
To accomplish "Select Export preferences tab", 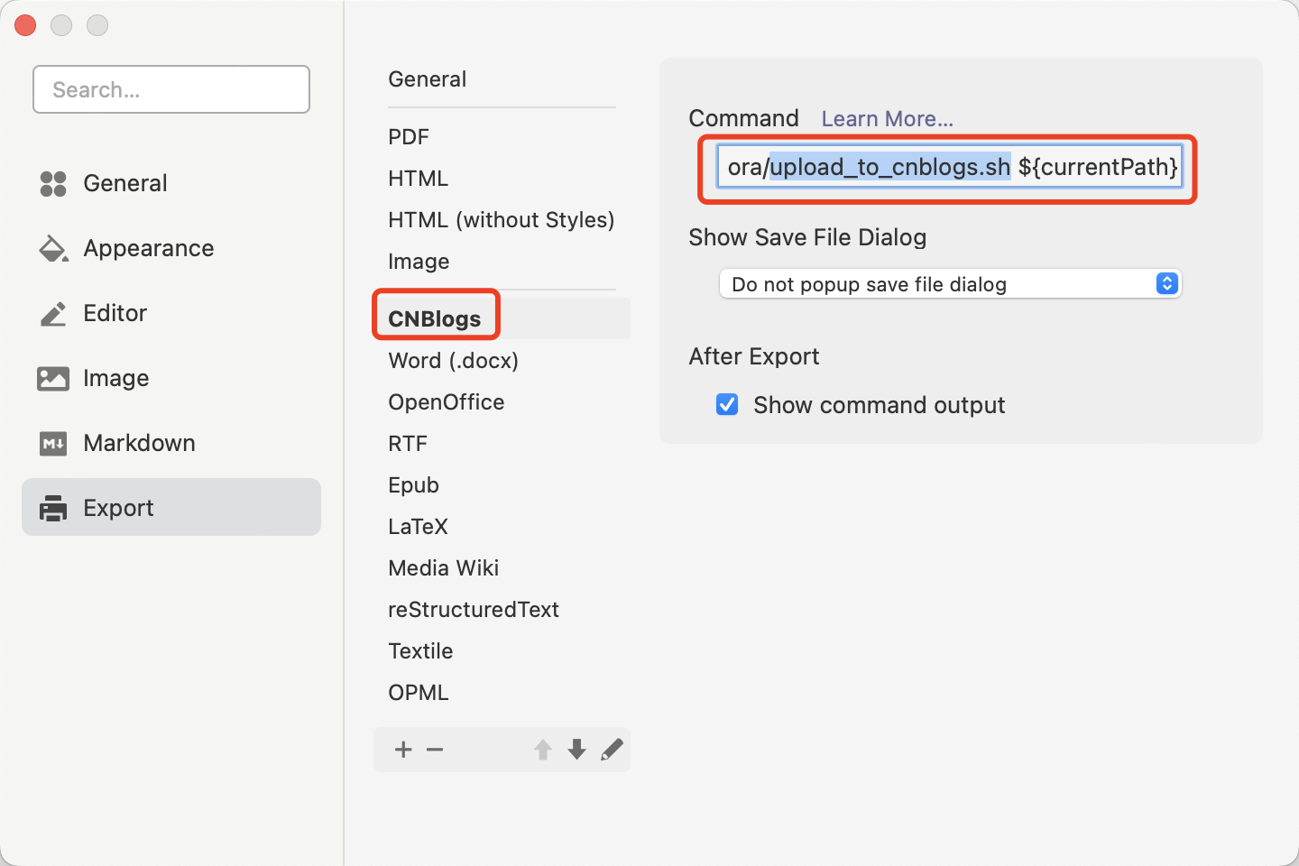I will (x=171, y=507).
